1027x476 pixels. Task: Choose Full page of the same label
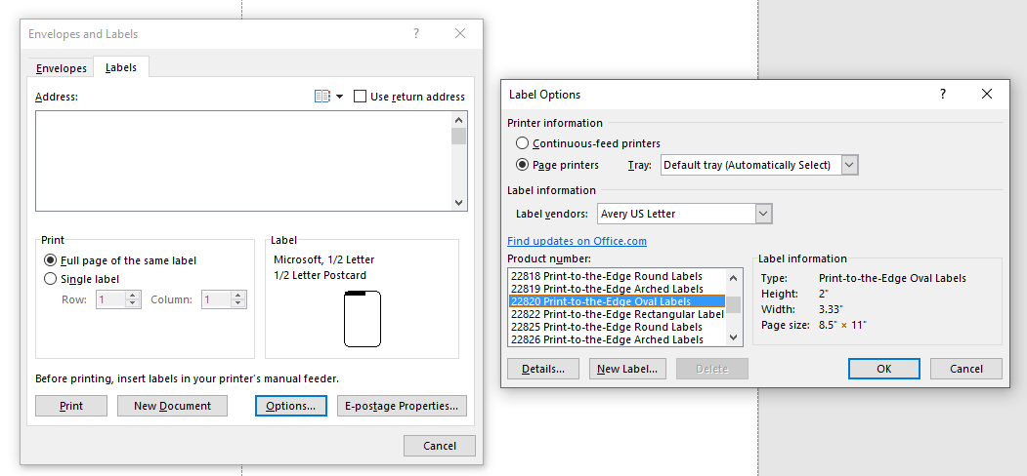click(x=51, y=260)
